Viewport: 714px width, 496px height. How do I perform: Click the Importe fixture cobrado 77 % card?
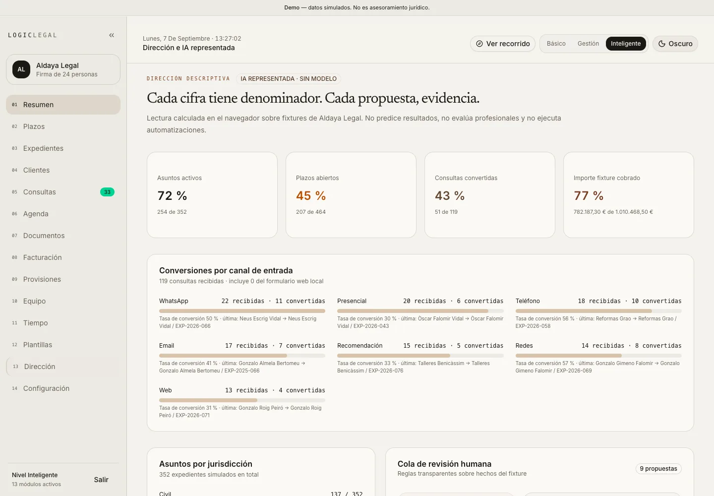tap(629, 195)
